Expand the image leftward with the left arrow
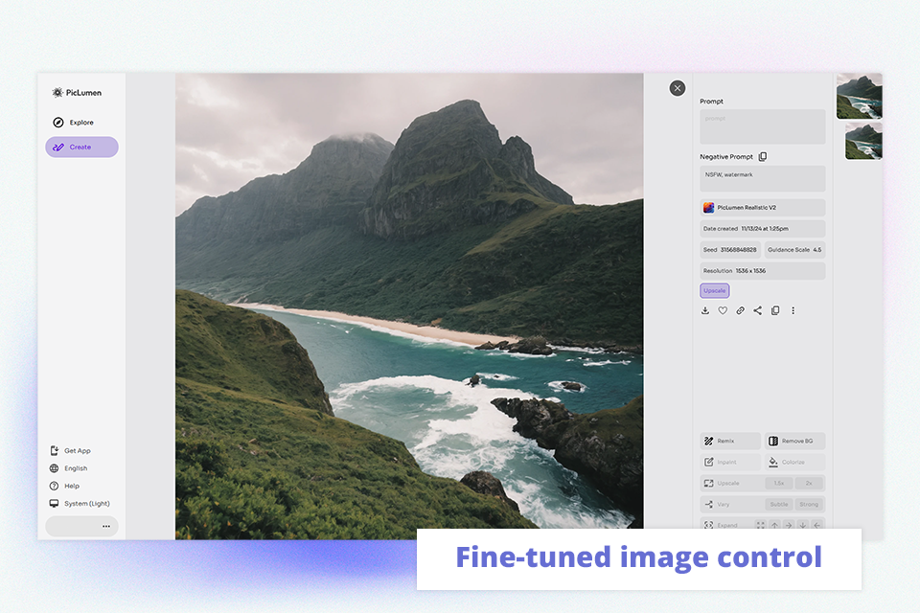 [x=816, y=525]
